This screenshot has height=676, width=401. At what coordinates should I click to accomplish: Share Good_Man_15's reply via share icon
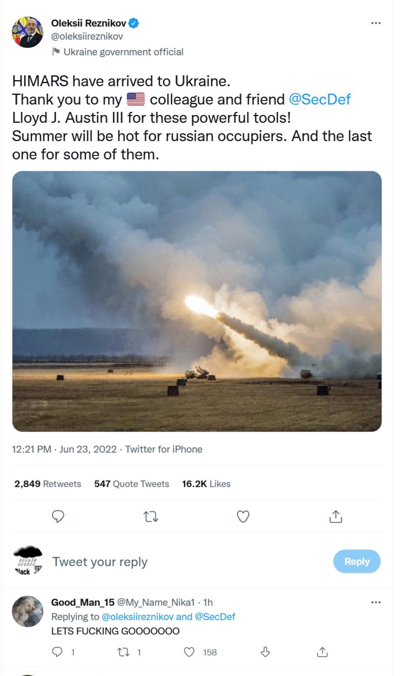[322, 652]
